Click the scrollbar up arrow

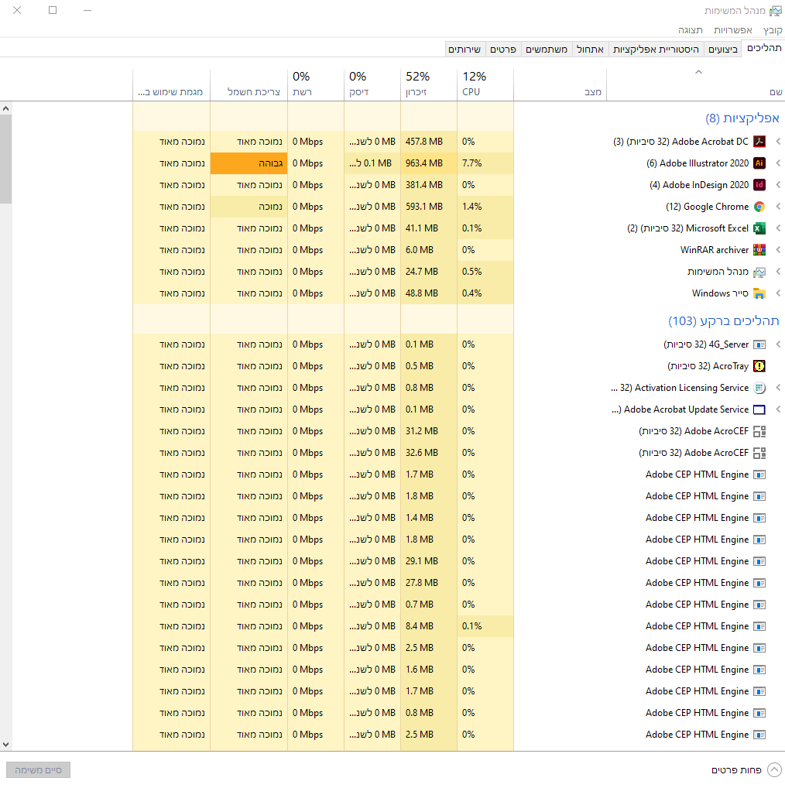click(5, 108)
